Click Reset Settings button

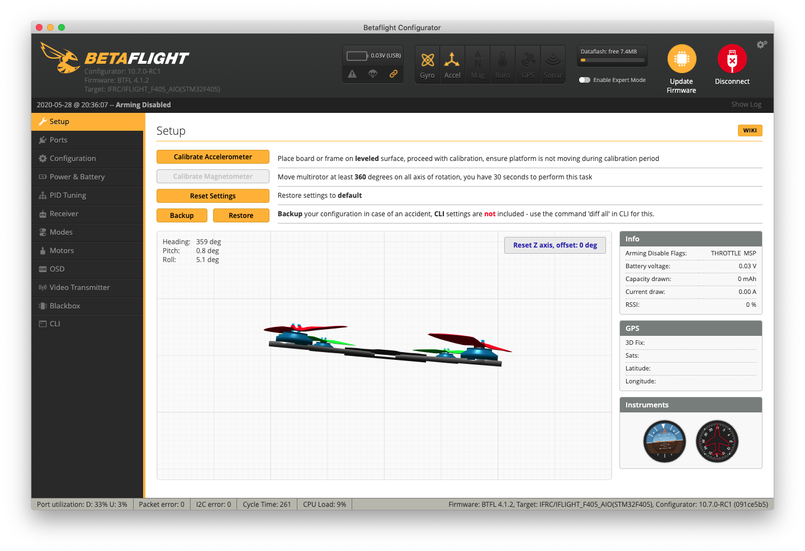pyautogui.click(x=213, y=196)
